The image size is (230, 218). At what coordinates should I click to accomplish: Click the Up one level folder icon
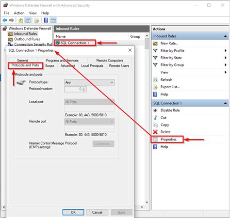[x=21, y=20]
